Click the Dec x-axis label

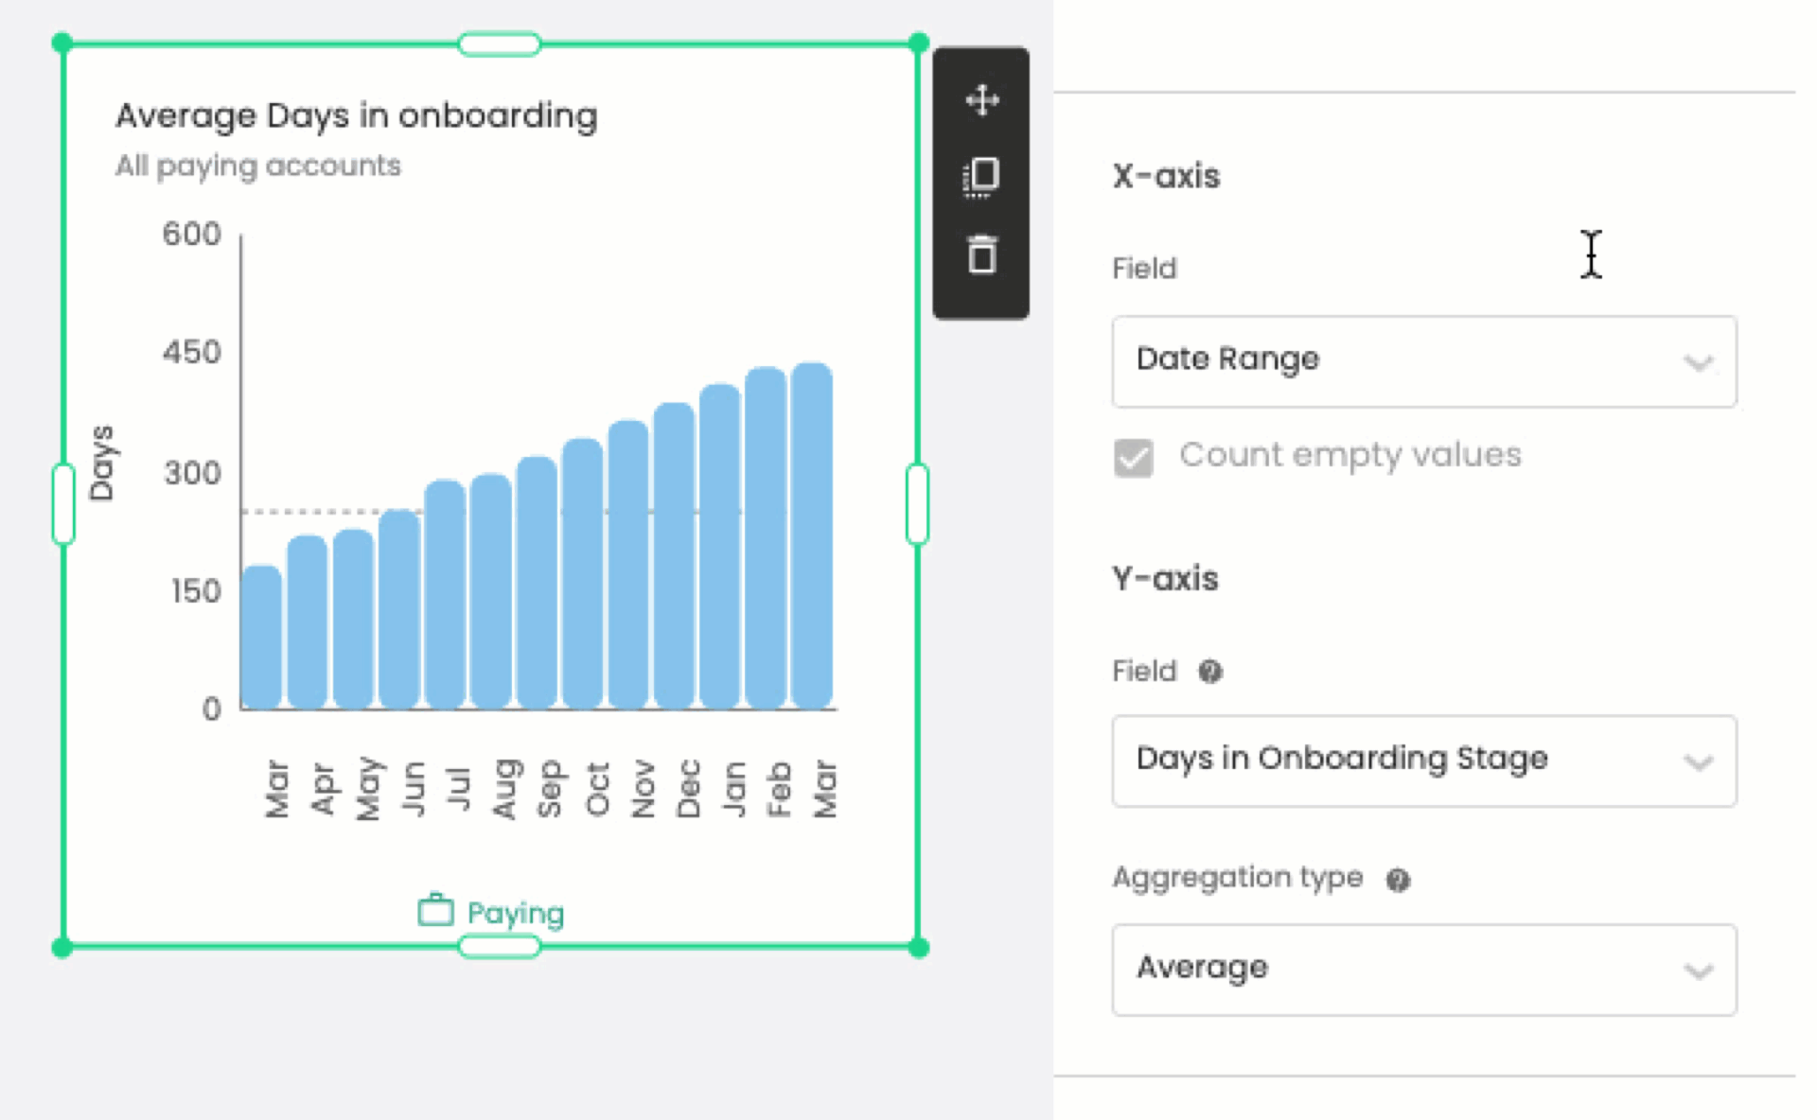click(688, 789)
